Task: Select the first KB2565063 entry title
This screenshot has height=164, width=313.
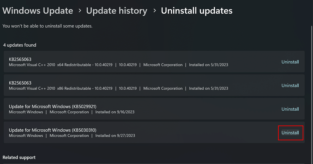Action: tap(20, 59)
